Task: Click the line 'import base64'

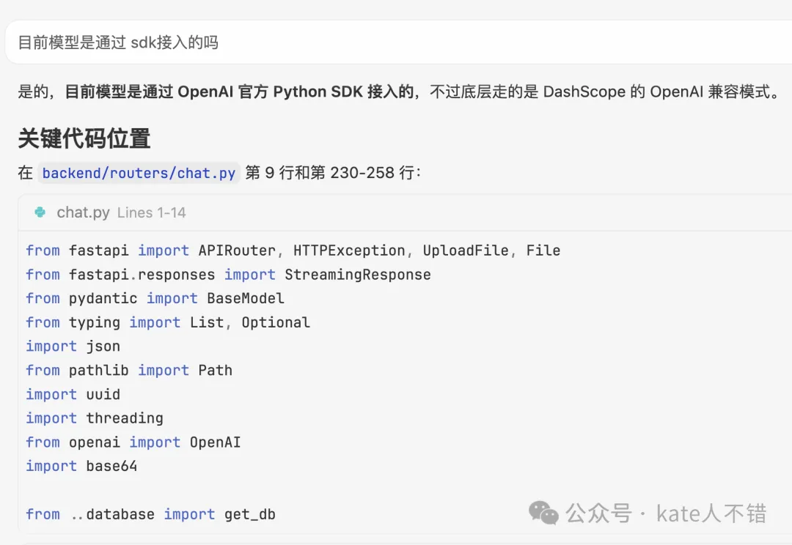Action: pos(82,466)
